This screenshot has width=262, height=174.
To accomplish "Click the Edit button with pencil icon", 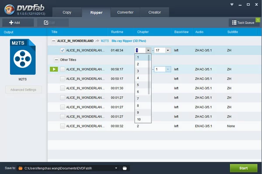I will click(53, 23).
